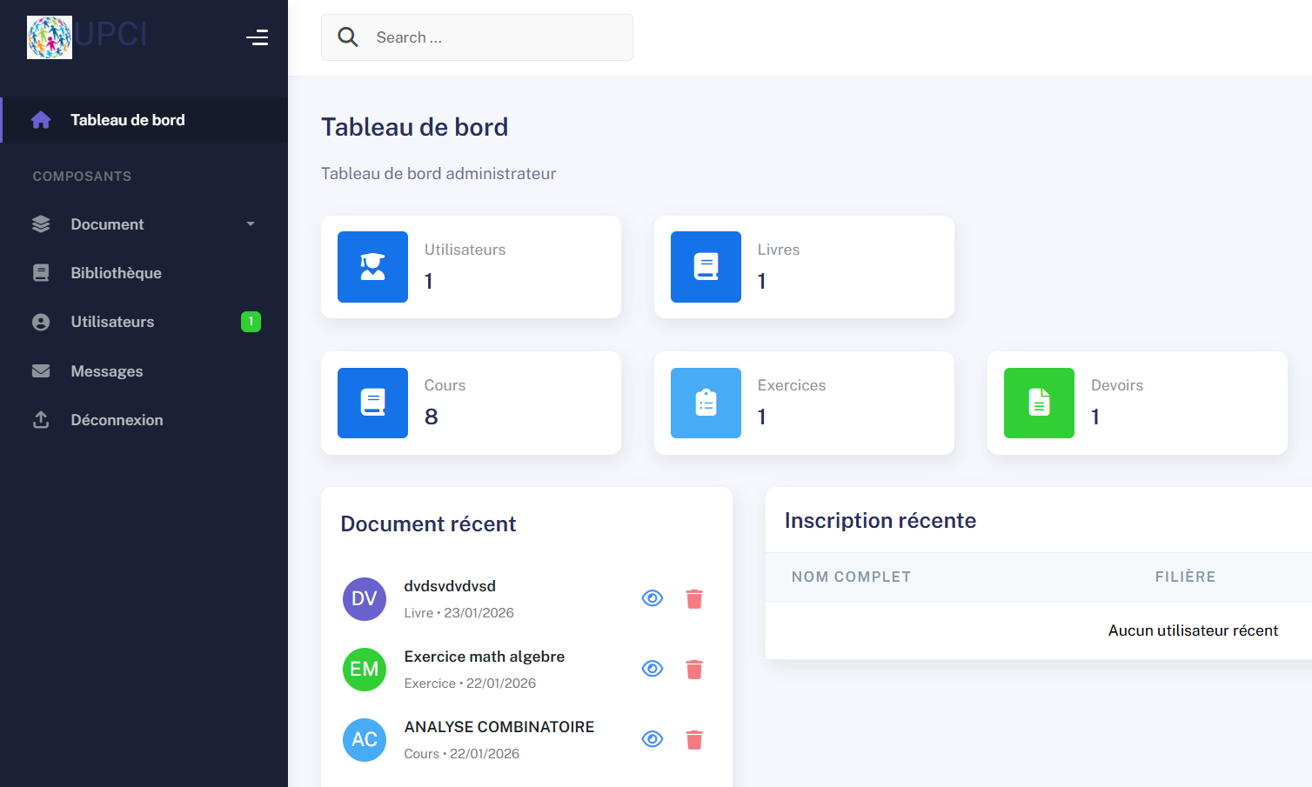Open Messages via the envelope icon
This screenshot has height=787, width=1312.
tap(41, 370)
